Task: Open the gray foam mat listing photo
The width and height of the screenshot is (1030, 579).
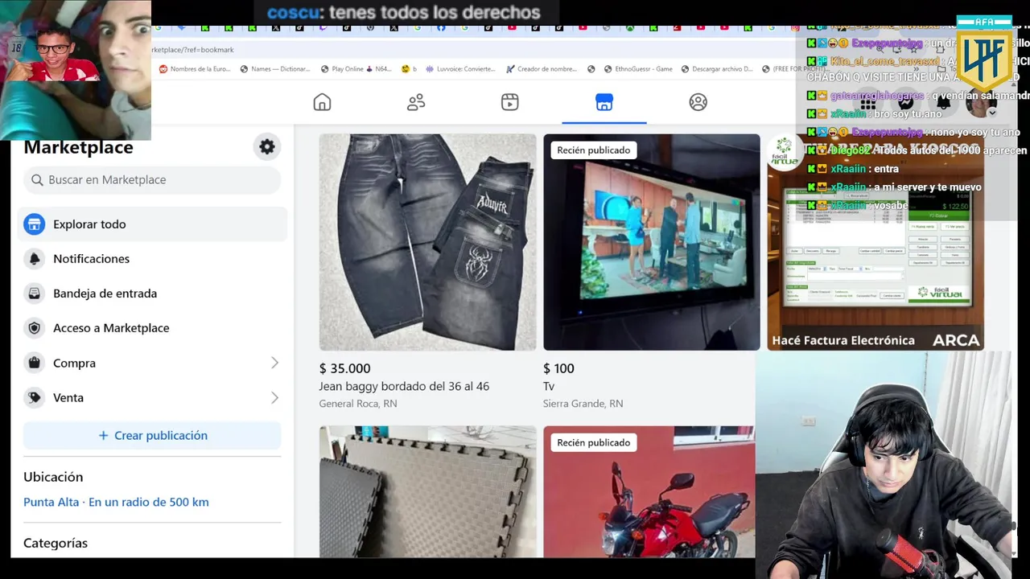Action: pyautogui.click(x=427, y=491)
